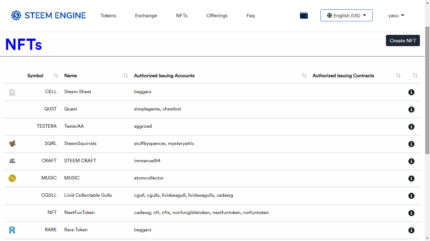Open the English (US) language dropdown

pyautogui.click(x=346, y=15)
